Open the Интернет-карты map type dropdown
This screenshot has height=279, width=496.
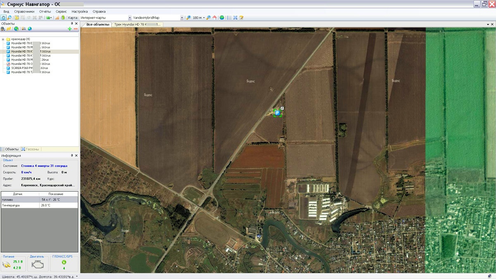pyautogui.click(x=130, y=18)
